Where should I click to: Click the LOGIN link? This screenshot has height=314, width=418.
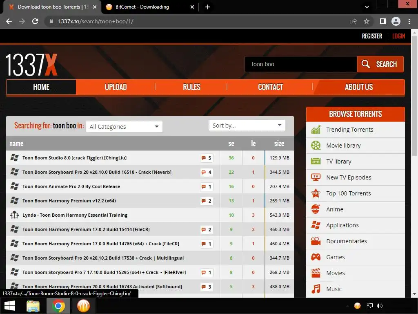point(398,36)
